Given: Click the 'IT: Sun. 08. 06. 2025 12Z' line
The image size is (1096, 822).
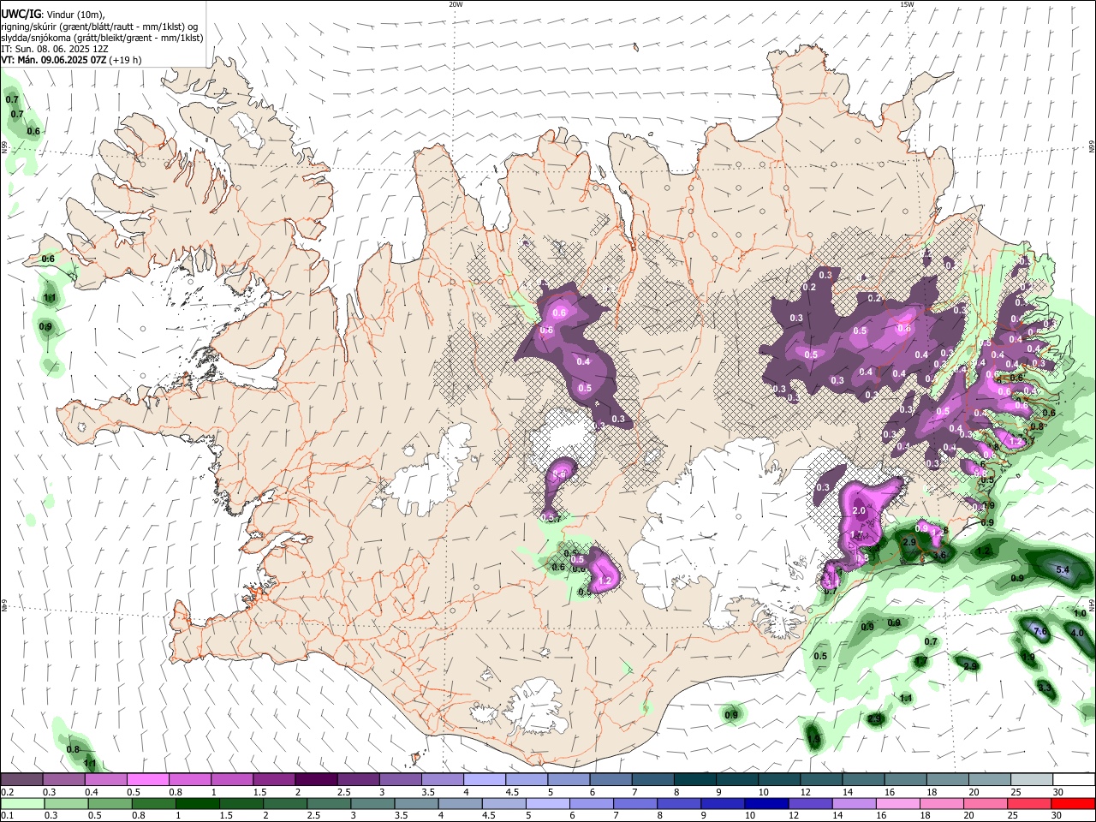Looking at the screenshot, I should point(55,49).
